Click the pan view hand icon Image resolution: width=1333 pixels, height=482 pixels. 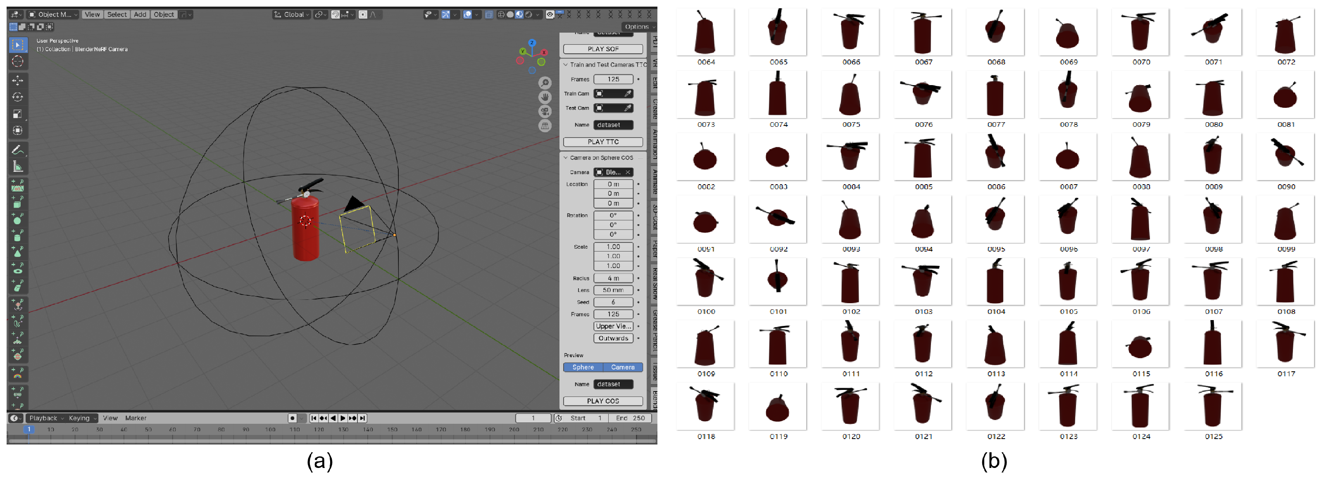[544, 97]
